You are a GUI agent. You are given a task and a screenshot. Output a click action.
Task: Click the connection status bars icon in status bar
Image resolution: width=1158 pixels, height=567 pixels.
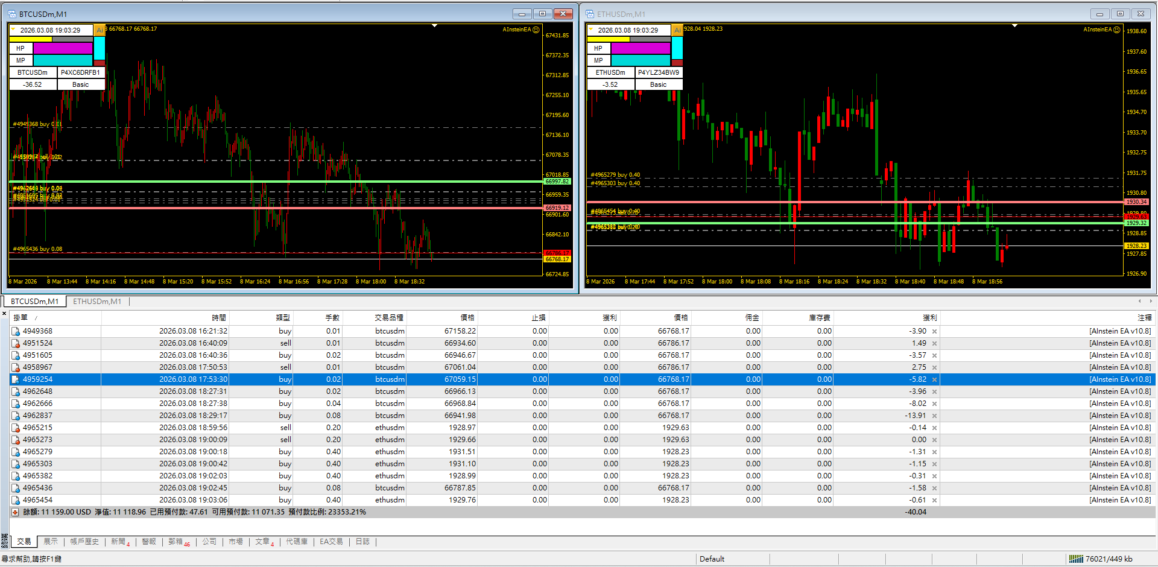(x=1075, y=559)
